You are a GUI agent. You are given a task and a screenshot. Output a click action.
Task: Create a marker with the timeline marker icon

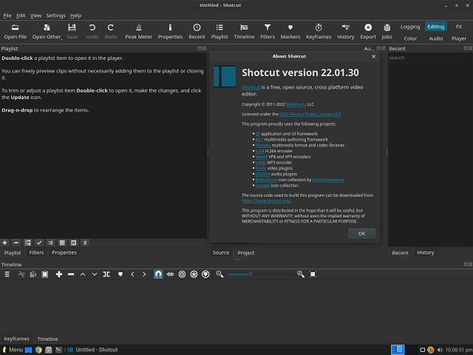(x=120, y=274)
